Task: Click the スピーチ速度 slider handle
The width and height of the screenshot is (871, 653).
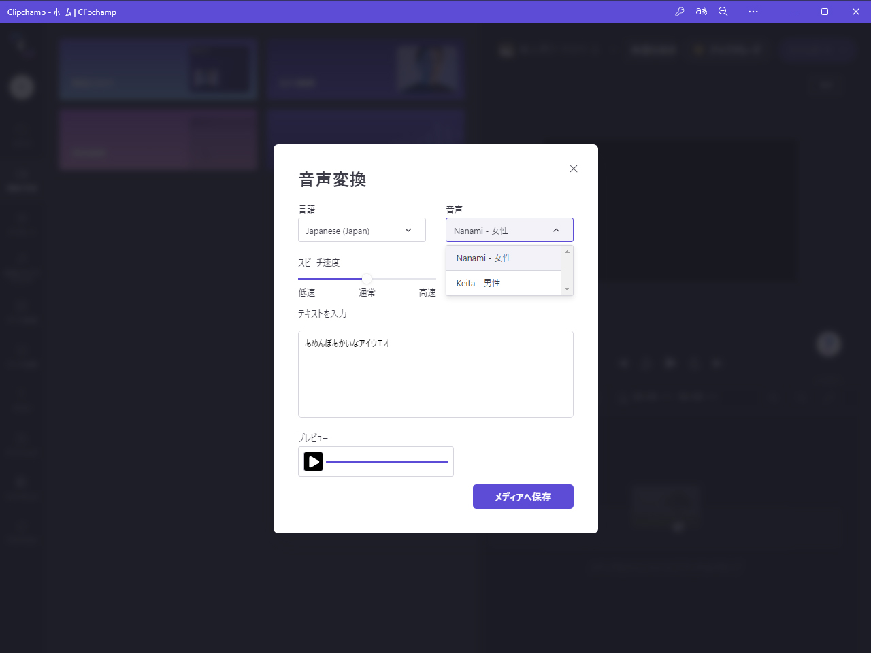Action: 367,279
